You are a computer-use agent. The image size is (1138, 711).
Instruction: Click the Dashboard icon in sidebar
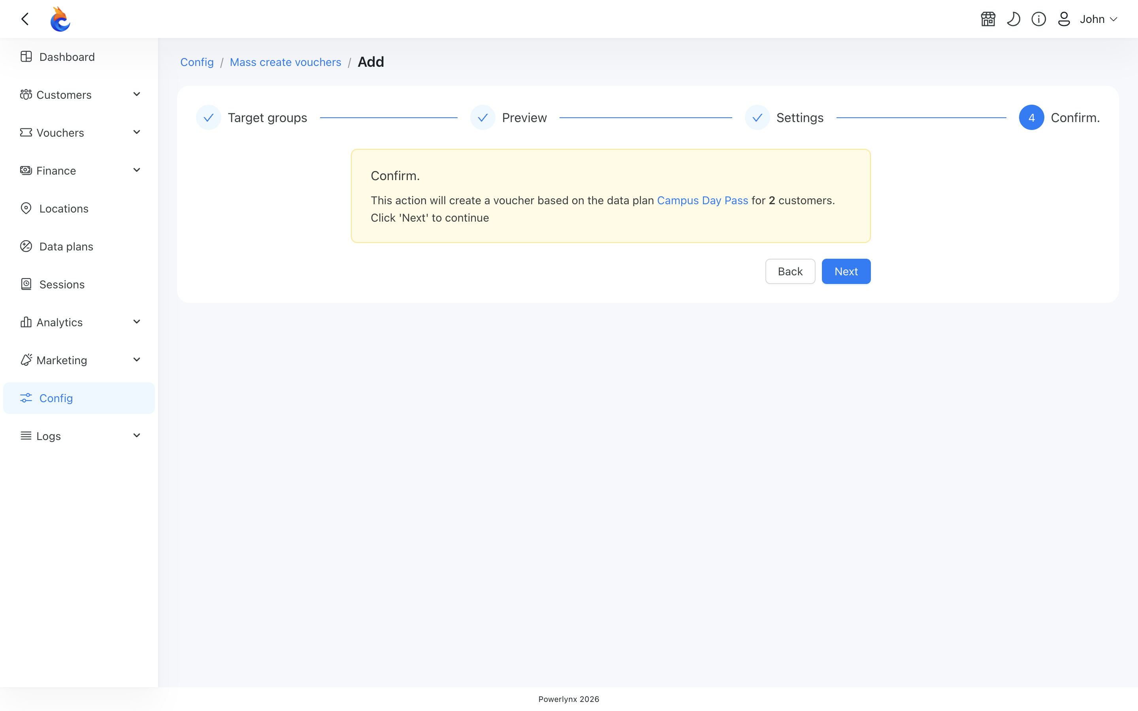pos(26,57)
